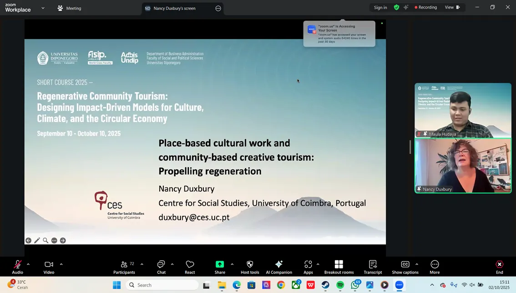Click the React heart icon
516x293 pixels.
tap(190, 267)
